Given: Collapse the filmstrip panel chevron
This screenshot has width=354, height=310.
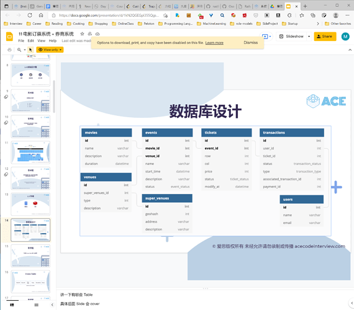Looking at the screenshot, I should (52, 305).
